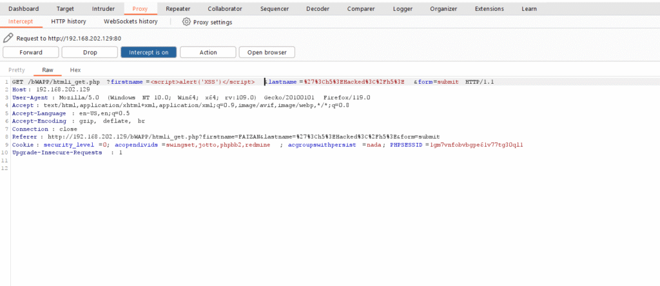
Task: Switch to the Organizer tab
Action: (443, 8)
